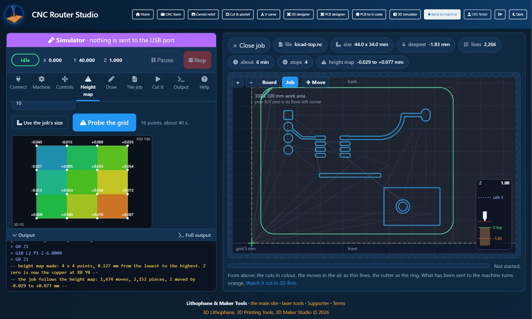Screen dimensions: 532x319
Task: Open The job file tab
Action: click(x=135, y=82)
